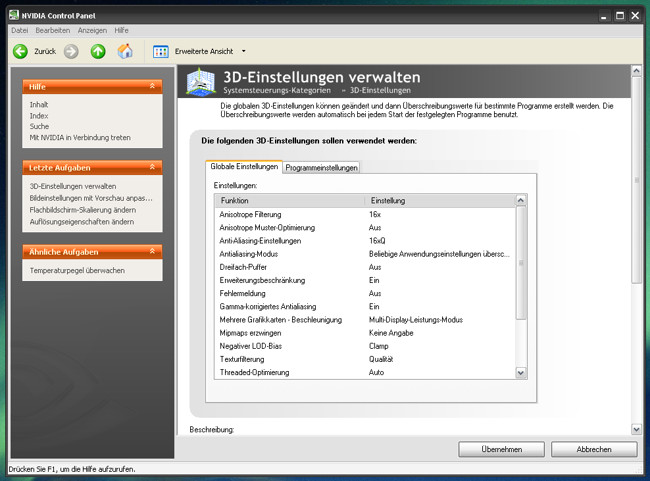Open Flachbildschirm-Skalierung ändern task
650x481 pixels.
coord(83,210)
